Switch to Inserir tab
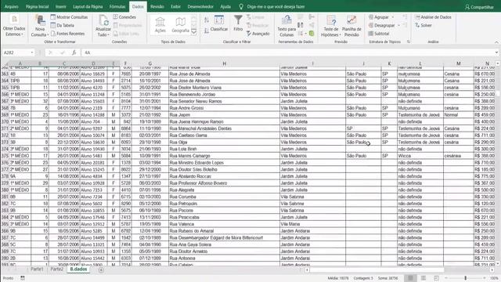 tap(61, 7)
